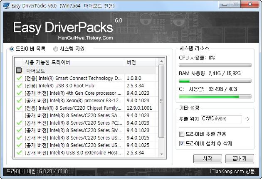The image size is (262, 179).
Task: Click the HanGulHwa.Tistory.Com banner text
Action: pyautogui.click(x=85, y=38)
